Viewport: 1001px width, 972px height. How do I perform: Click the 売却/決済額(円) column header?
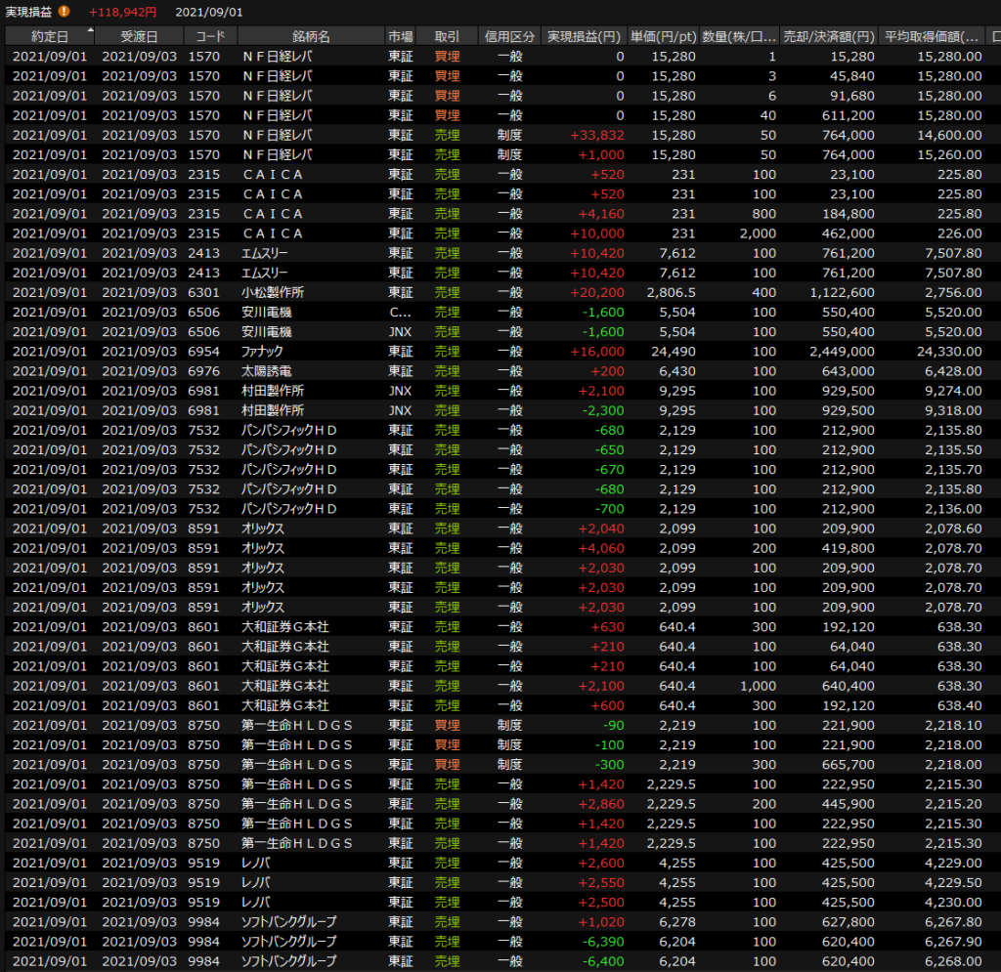pyautogui.click(x=829, y=36)
